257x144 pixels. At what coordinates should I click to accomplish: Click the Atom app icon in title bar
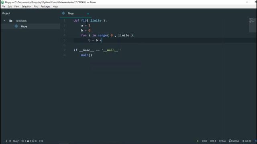2,2
